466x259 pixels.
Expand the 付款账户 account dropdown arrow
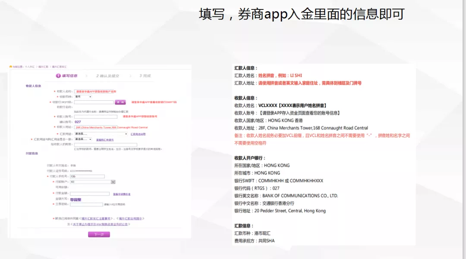coord(113,182)
